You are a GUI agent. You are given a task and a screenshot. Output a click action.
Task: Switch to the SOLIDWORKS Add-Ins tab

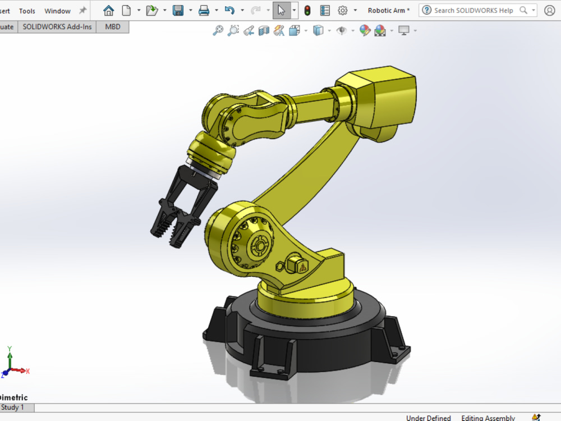57,27
